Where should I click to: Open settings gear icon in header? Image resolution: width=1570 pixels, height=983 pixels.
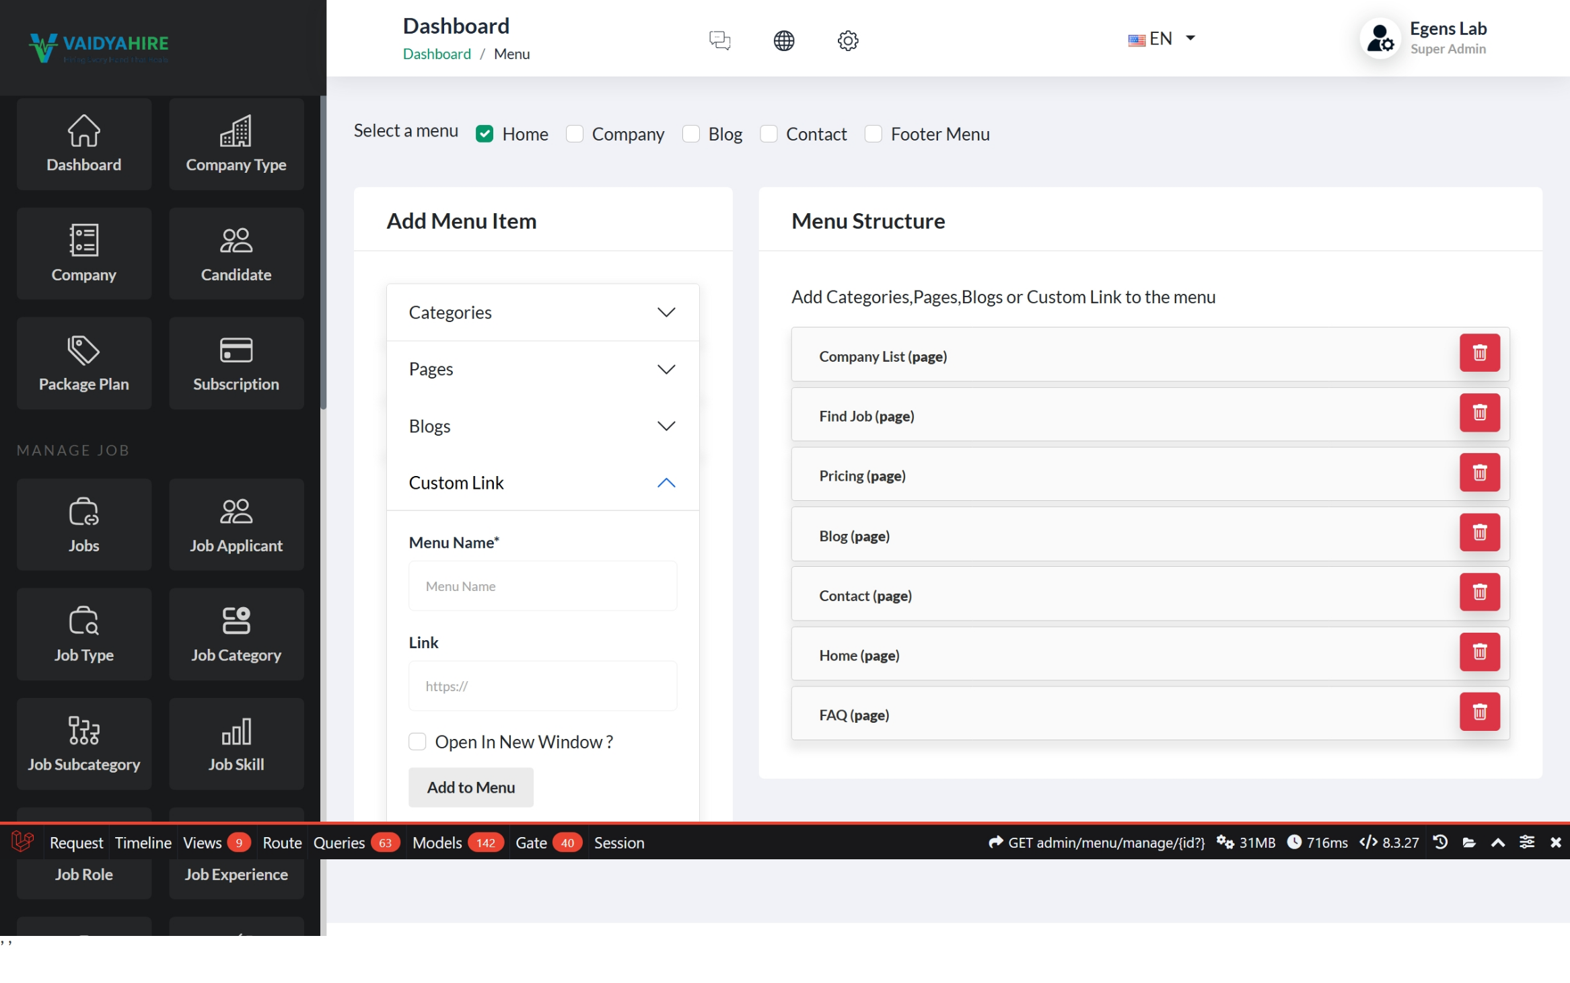[x=847, y=40]
